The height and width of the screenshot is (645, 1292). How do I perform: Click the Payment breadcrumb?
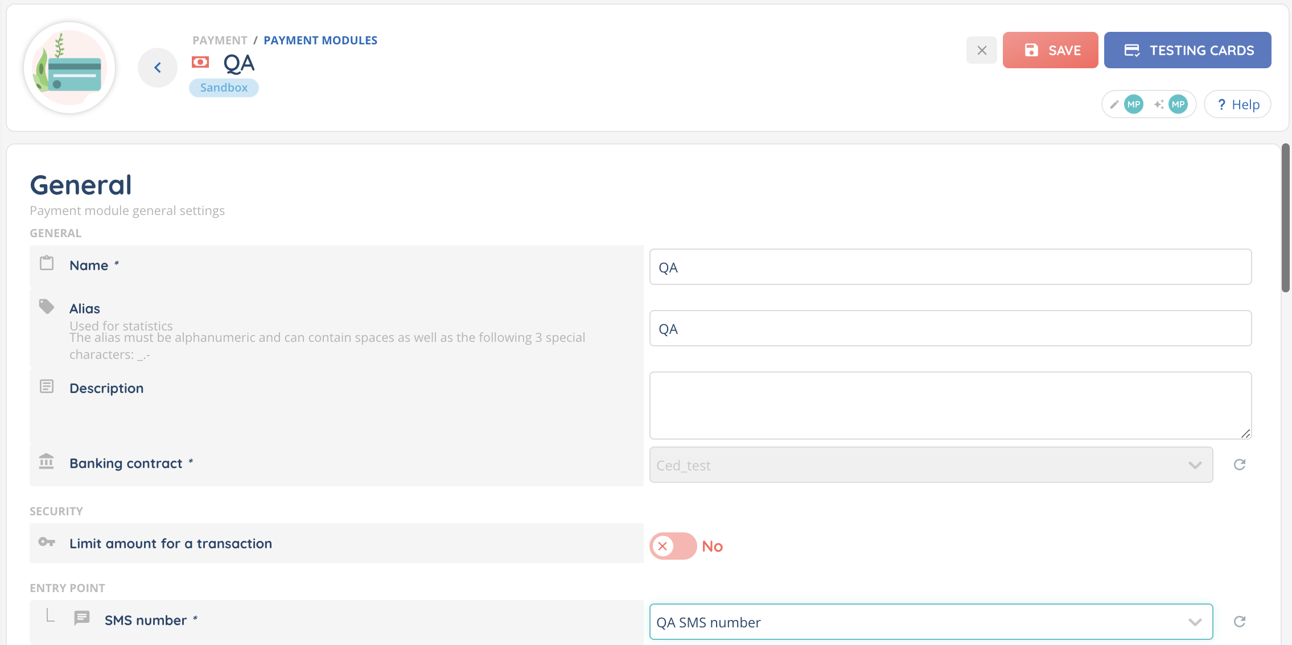[220, 40]
